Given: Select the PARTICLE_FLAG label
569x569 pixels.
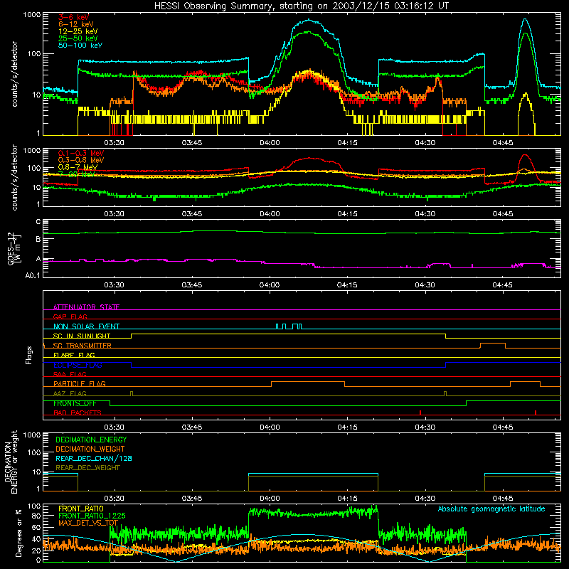Looking at the screenshot, I should point(80,384).
